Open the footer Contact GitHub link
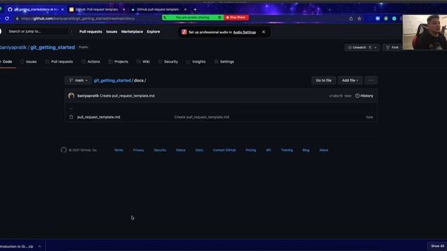This screenshot has height=251, width=447. point(224,150)
